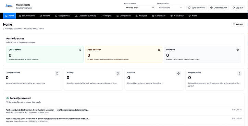Open the Opportunities card
This screenshot has height=126, width=248.
click(215, 79)
